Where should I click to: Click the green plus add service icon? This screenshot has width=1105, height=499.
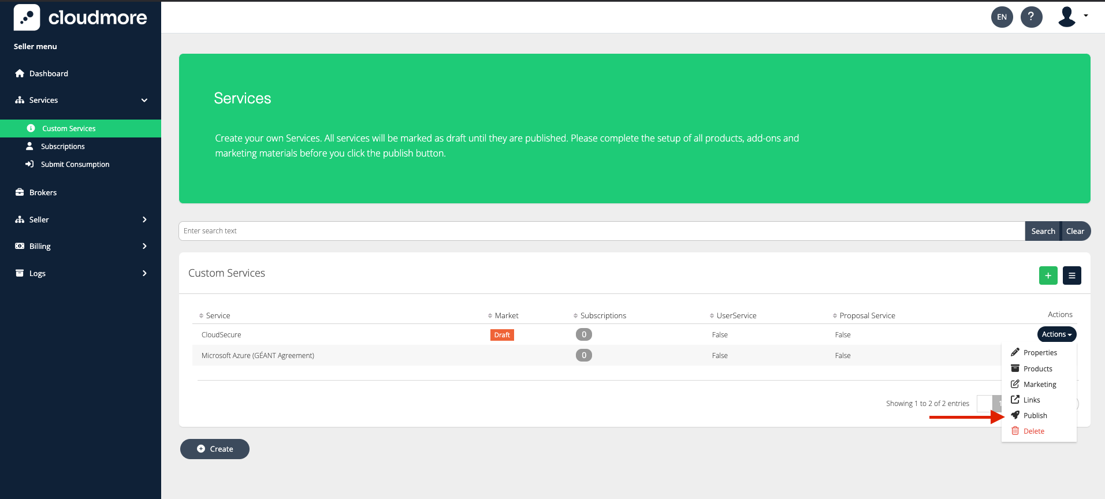coord(1048,275)
